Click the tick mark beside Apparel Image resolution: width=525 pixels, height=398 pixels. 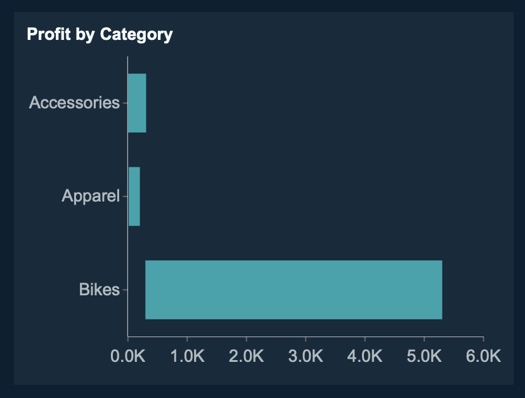click(124, 196)
